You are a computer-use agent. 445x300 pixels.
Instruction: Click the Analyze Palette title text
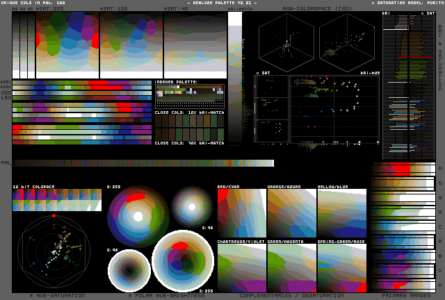[222, 3]
